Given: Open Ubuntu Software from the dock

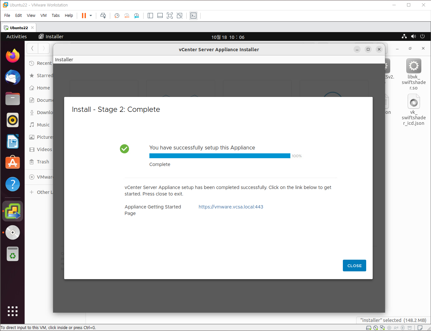Looking at the screenshot, I should [13, 163].
